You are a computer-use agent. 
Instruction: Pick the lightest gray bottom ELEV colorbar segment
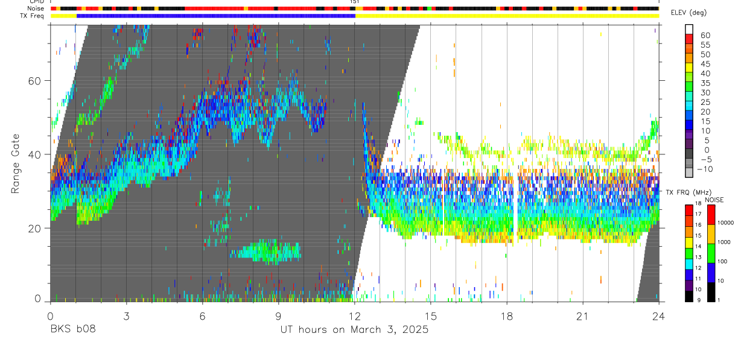click(x=689, y=173)
